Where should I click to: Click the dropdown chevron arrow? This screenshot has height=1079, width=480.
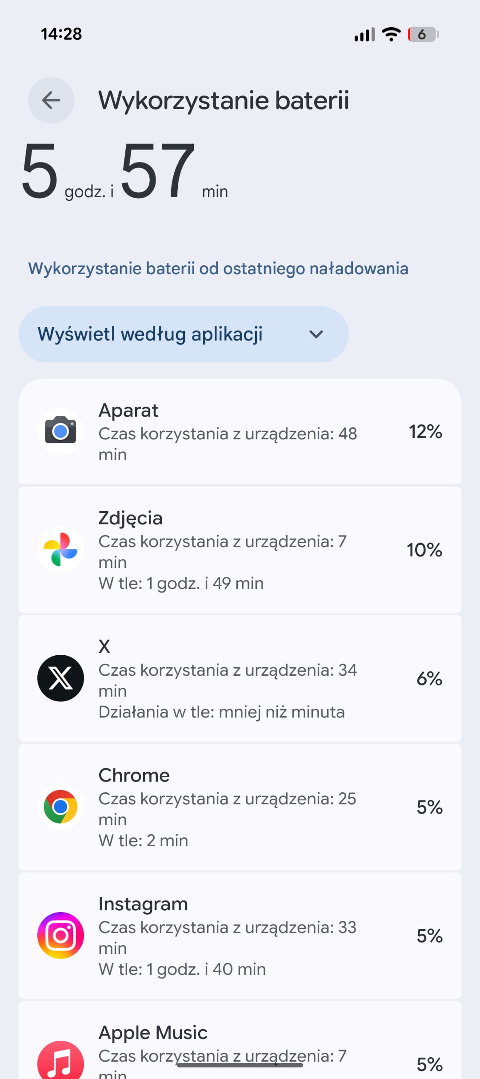316,334
